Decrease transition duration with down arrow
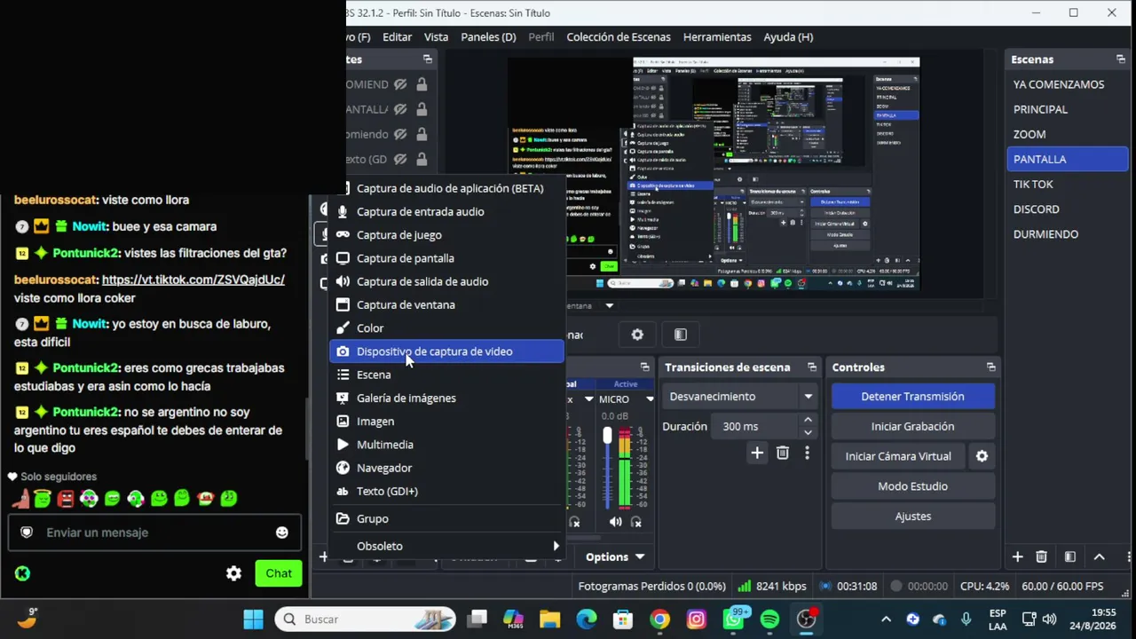 pyautogui.click(x=808, y=432)
